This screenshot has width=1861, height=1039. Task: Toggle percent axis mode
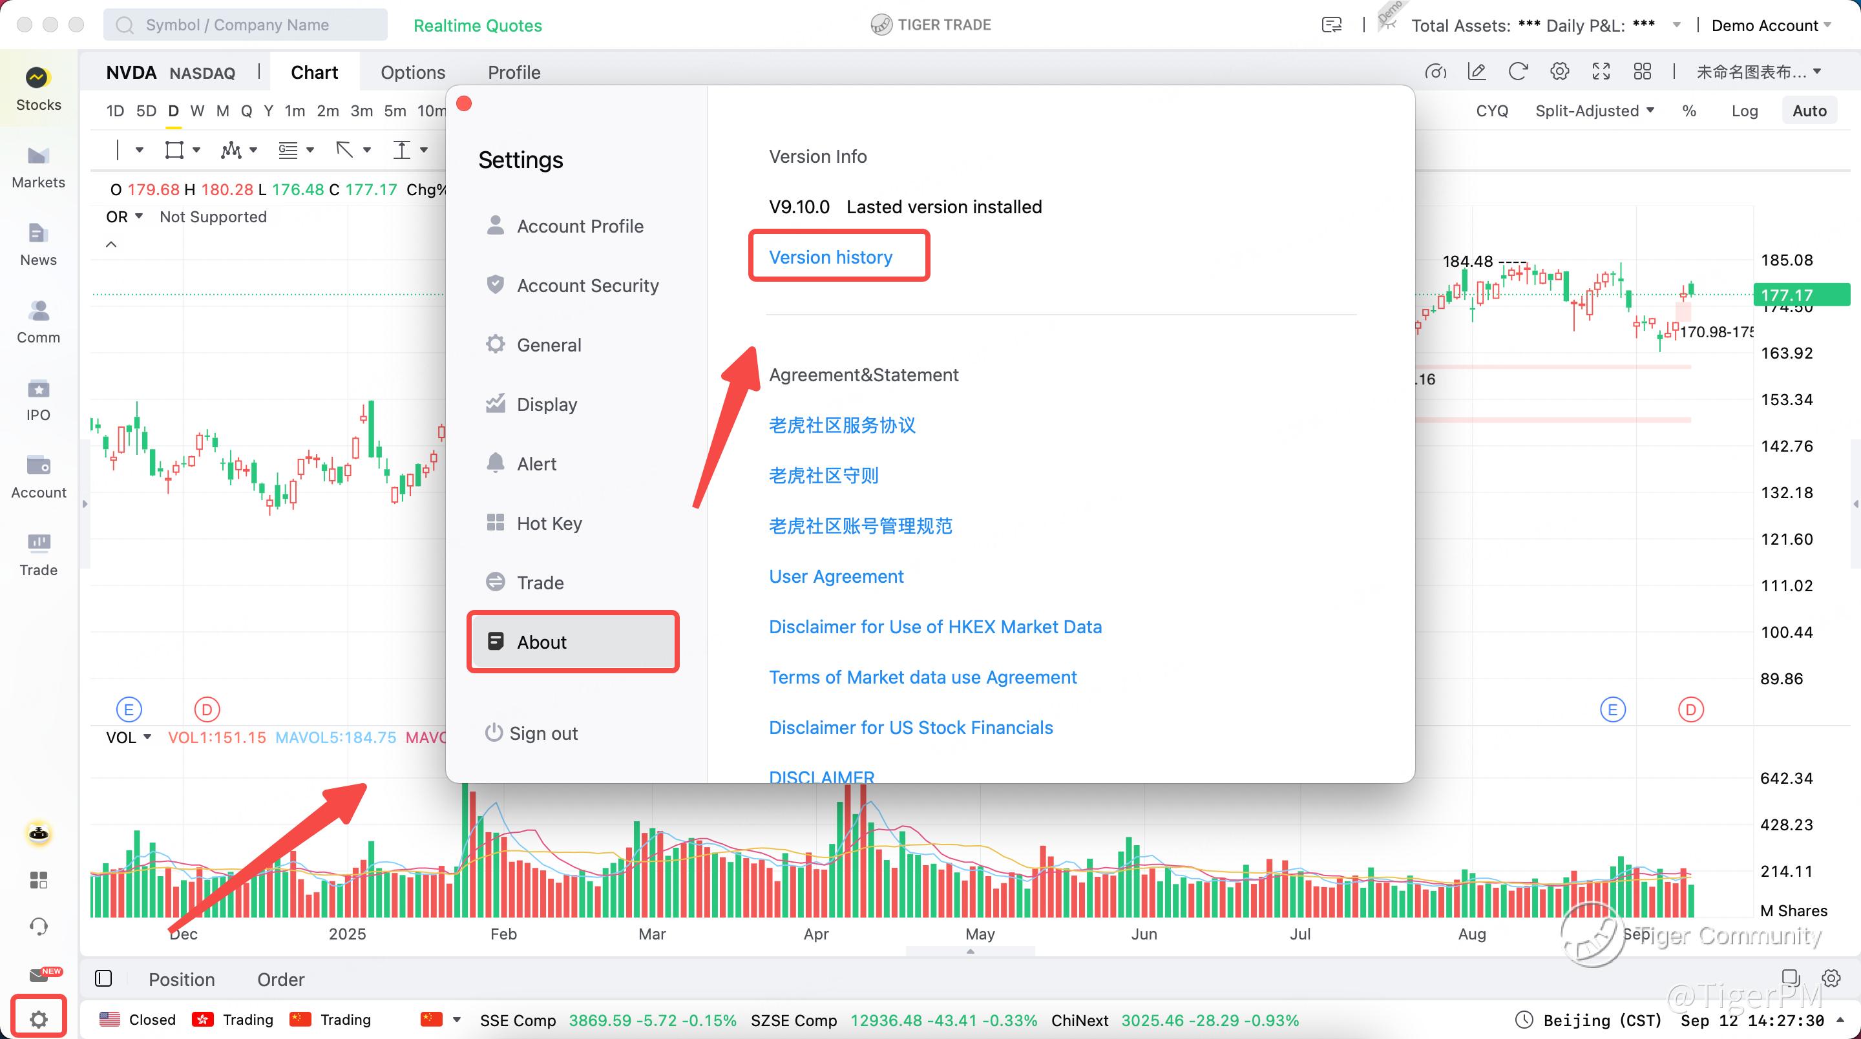click(1688, 111)
